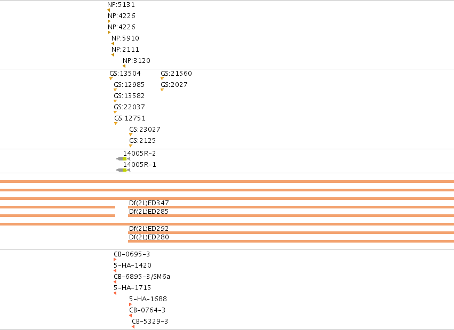
Task: Open the CB-5329-3 label
Action: pyautogui.click(x=150, y=321)
